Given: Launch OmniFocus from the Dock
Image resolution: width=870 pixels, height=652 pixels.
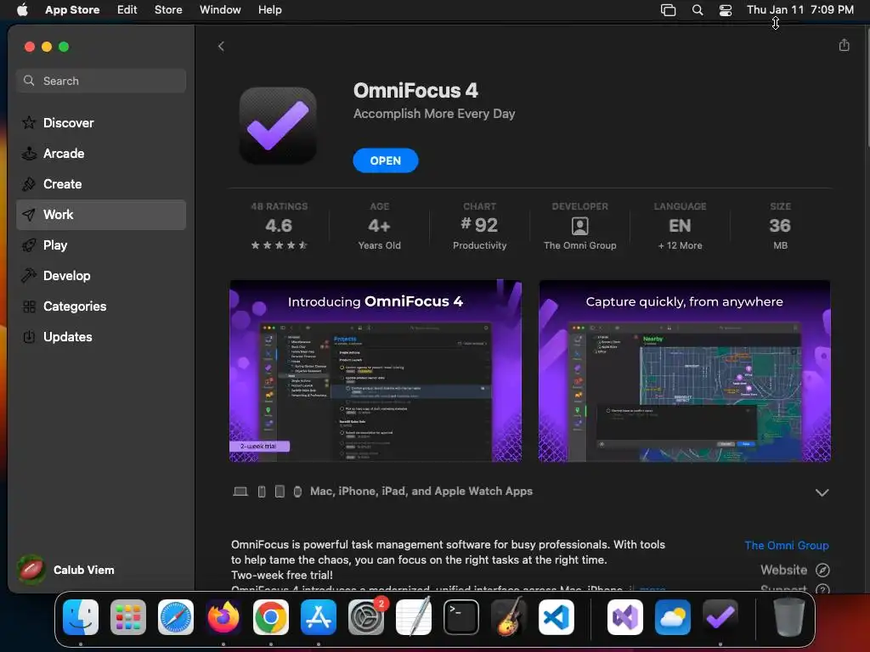Looking at the screenshot, I should tap(720, 617).
